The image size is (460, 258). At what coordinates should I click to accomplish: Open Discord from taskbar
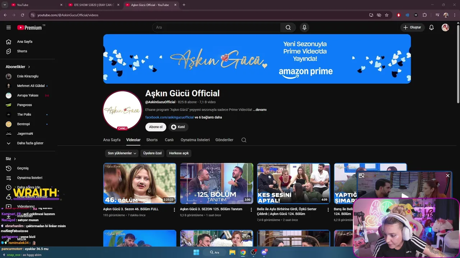pos(264,252)
